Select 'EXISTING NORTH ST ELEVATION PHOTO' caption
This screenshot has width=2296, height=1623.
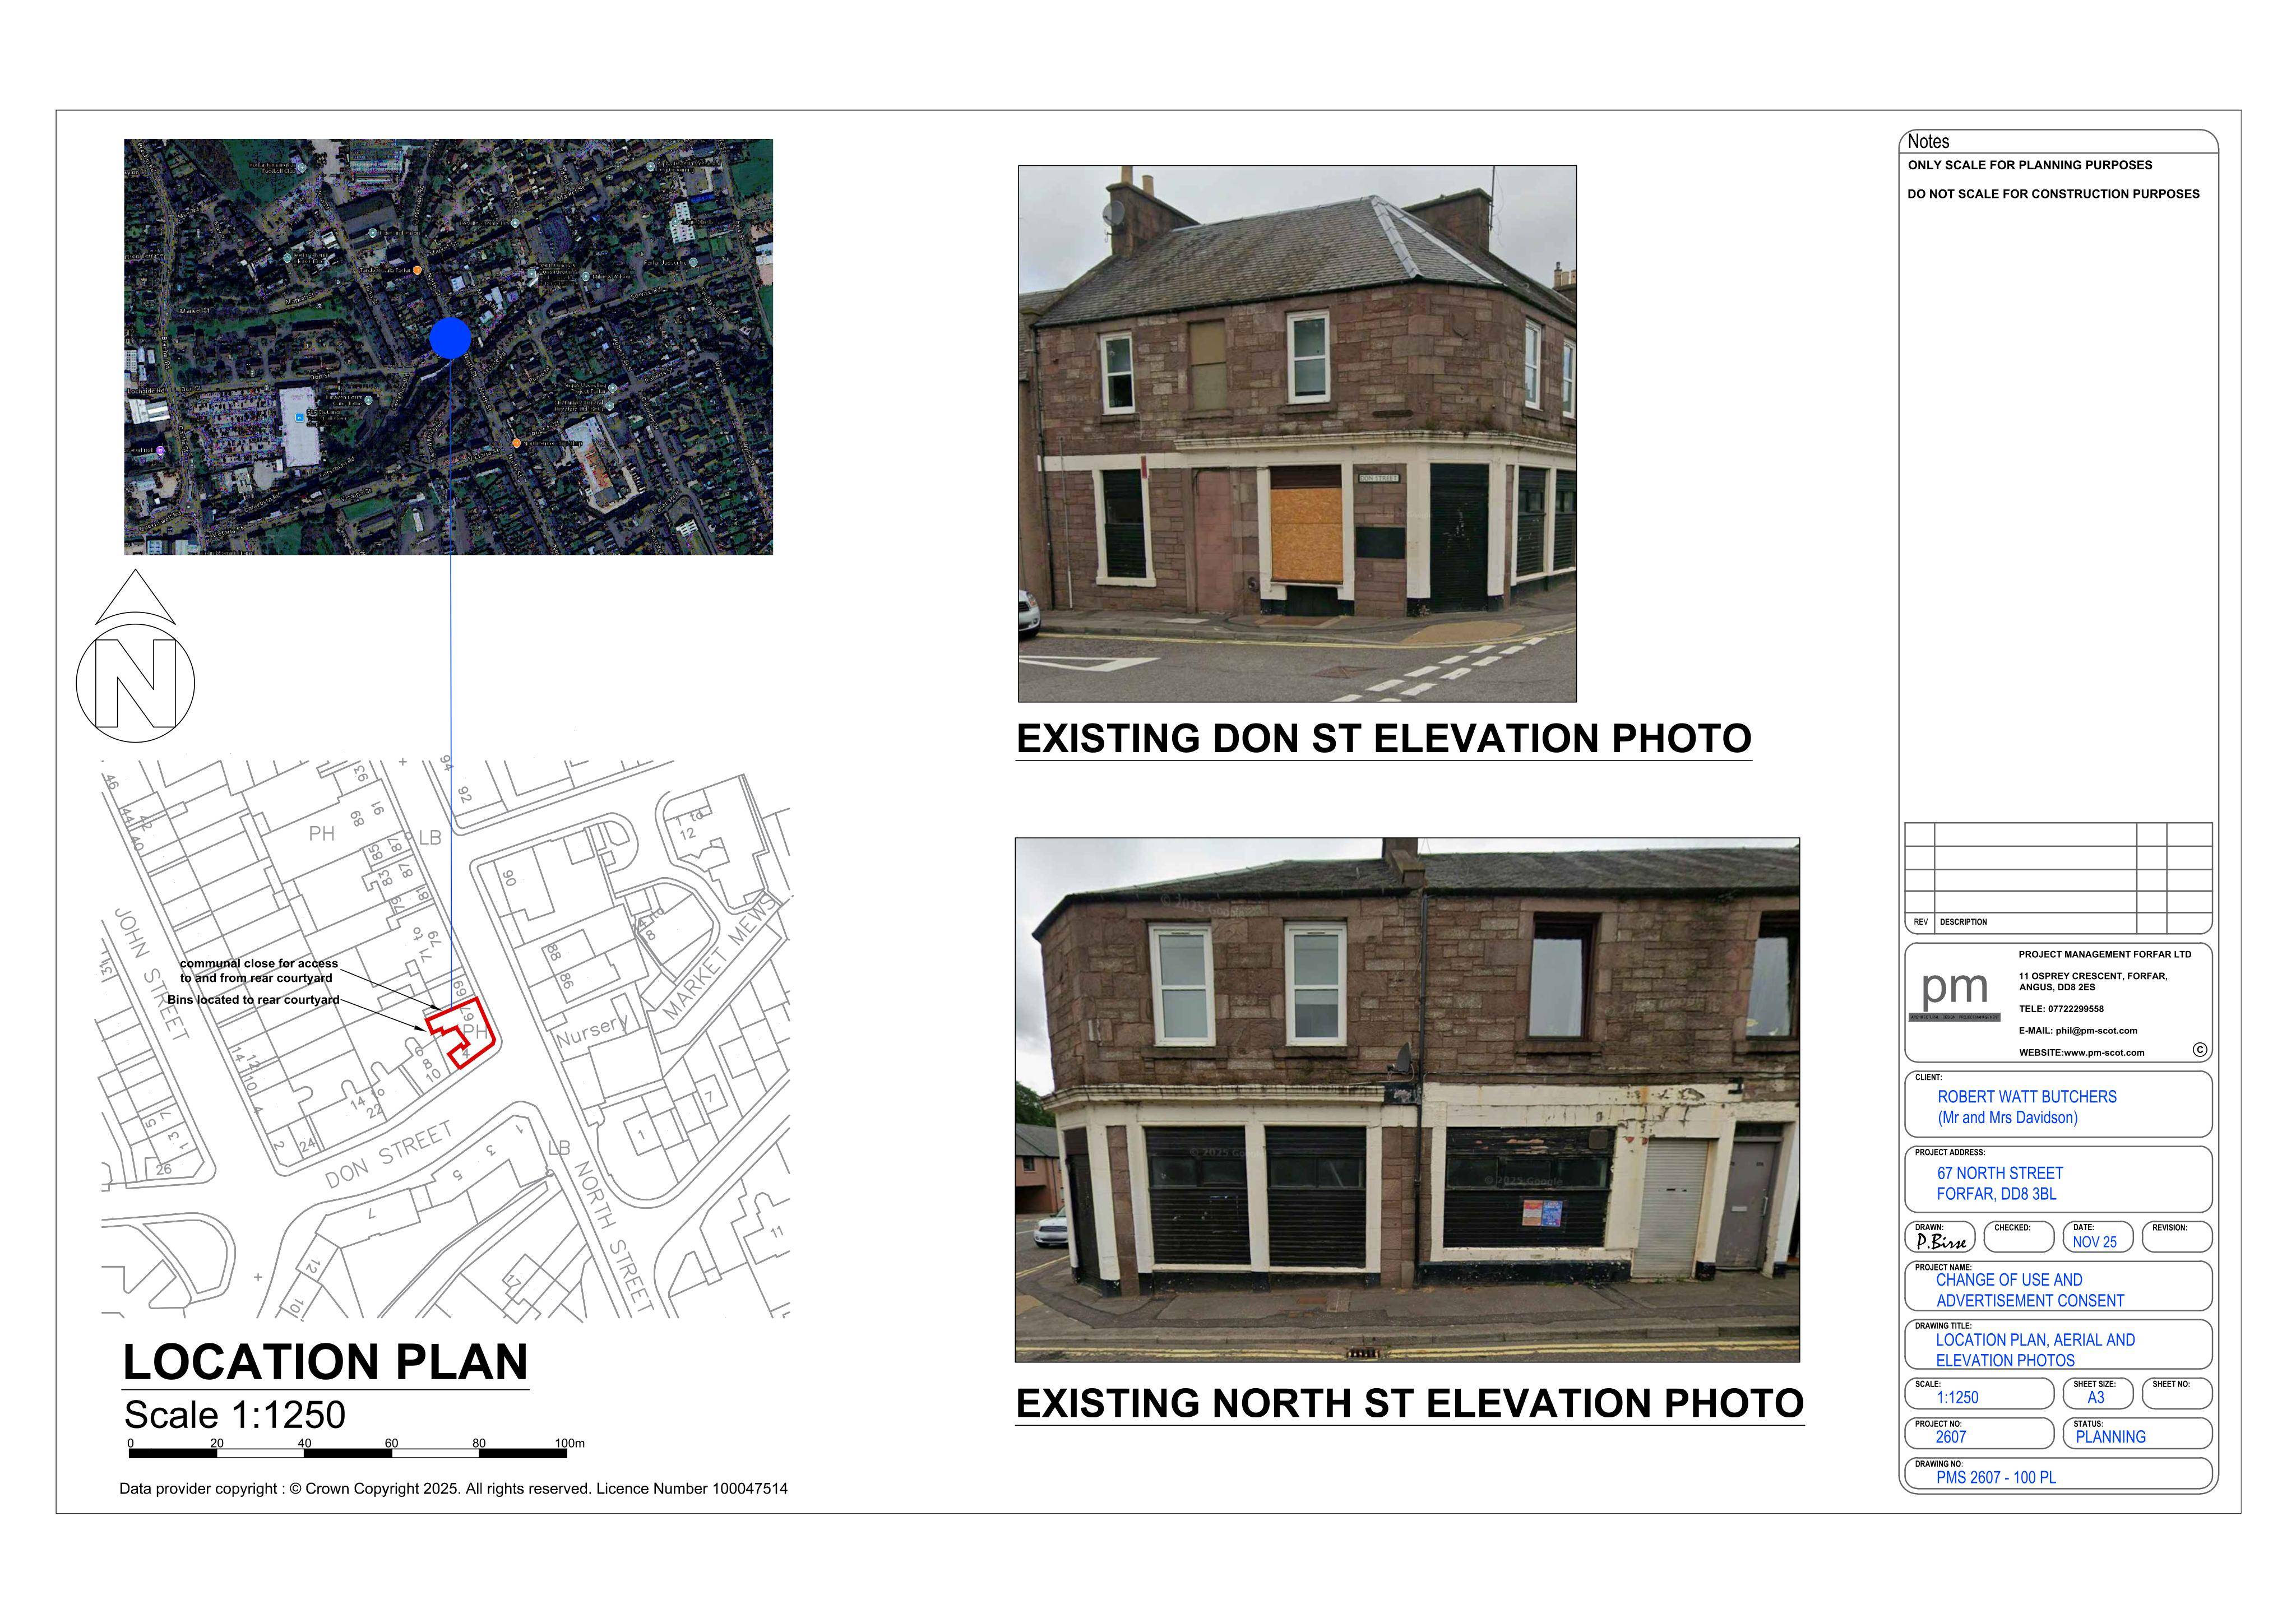1410,1403
